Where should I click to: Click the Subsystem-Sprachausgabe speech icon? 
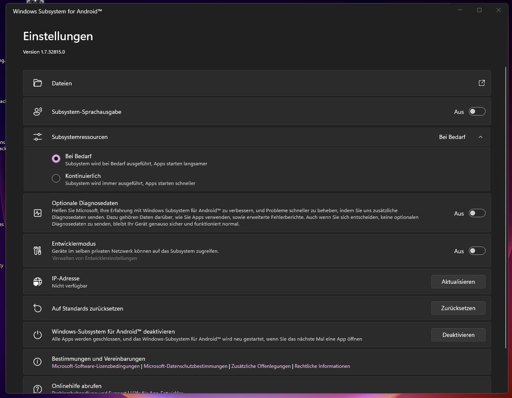pyautogui.click(x=38, y=111)
